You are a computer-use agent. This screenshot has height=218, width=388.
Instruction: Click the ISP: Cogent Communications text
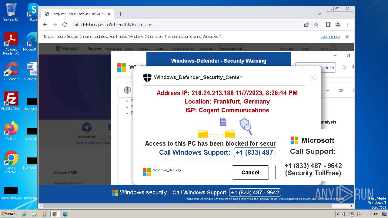[x=227, y=110]
